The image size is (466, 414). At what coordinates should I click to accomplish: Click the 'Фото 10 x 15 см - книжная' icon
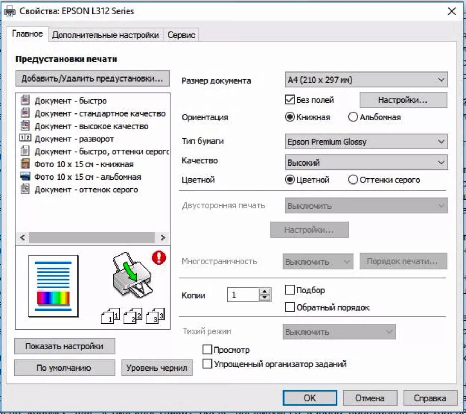click(25, 163)
